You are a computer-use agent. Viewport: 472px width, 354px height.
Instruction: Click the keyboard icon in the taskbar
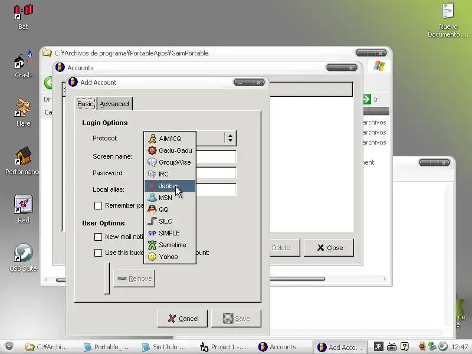point(391,346)
